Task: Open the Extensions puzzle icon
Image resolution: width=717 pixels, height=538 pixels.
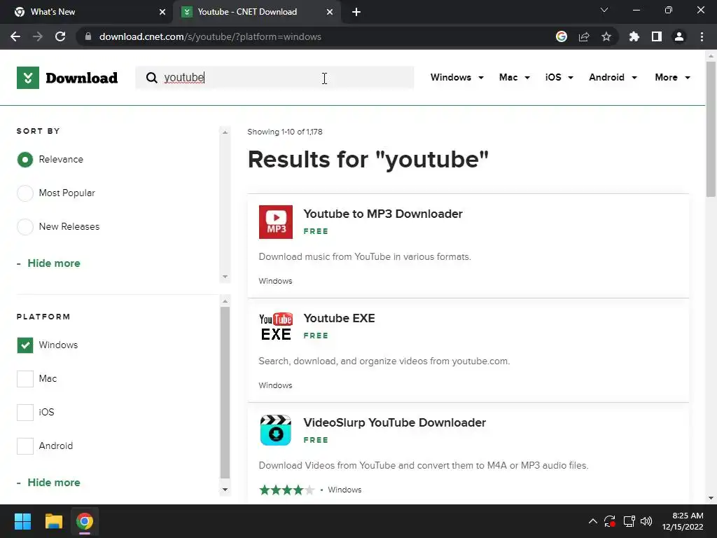Action: (634, 36)
